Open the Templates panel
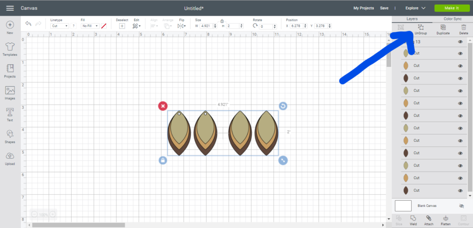The width and height of the screenshot is (473, 228). (x=10, y=49)
